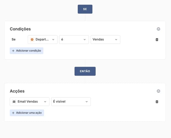
Task: Select the SE block
Action: [x=85, y=9]
